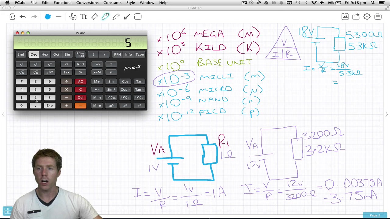Click the PCalc display field
The image size is (390, 219).
pyautogui.click(x=80, y=43)
